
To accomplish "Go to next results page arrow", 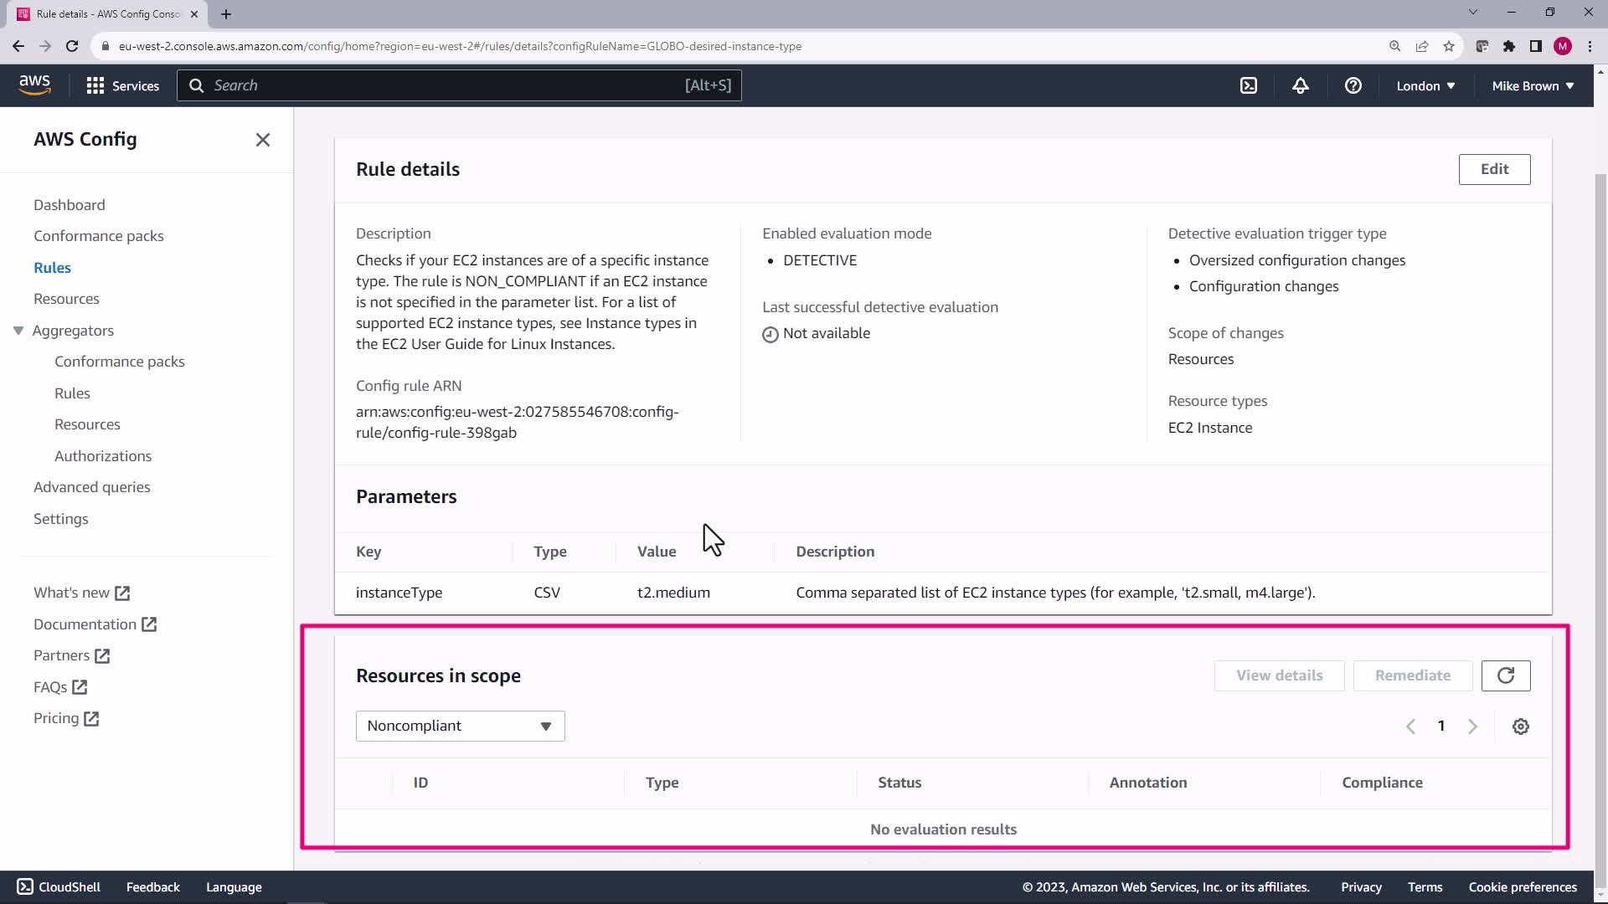I will click(1472, 727).
